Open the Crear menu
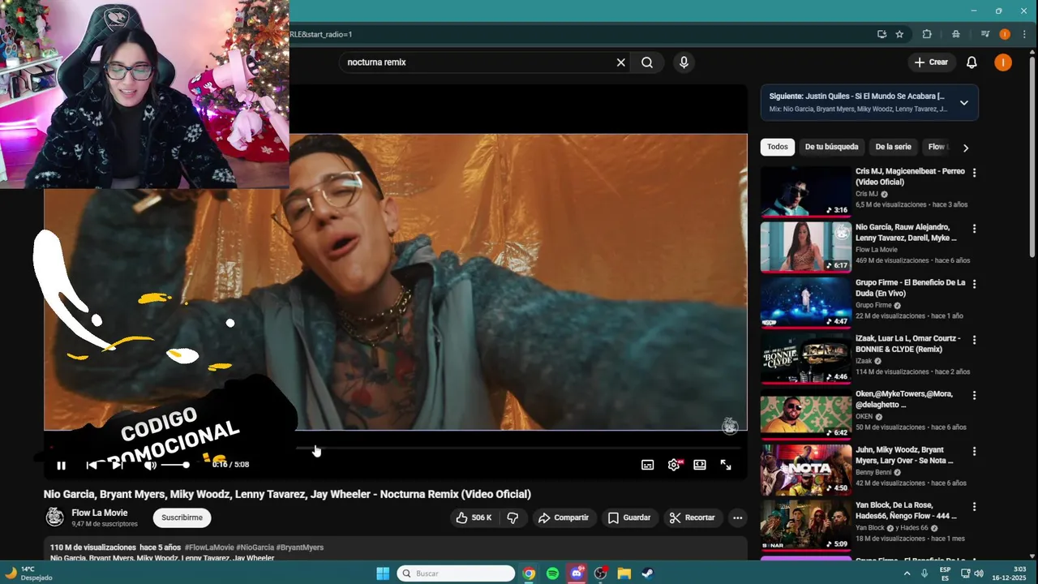 point(931,62)
